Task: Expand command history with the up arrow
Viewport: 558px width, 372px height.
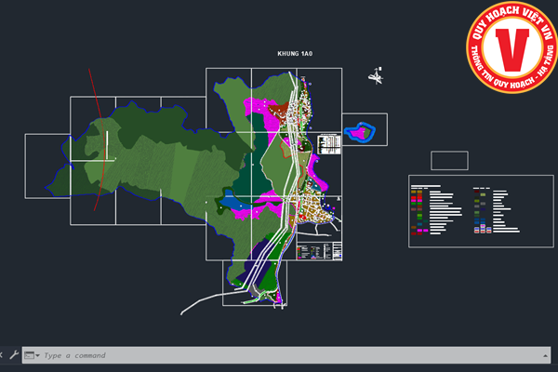Action: [543, 355]
